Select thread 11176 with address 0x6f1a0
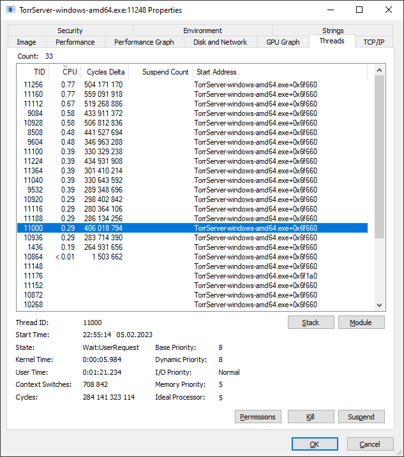Viewport: 404px width, 457px height. click(192, 276)
